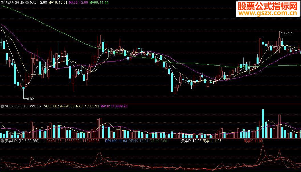This screenshot has width=301, height=172.
Task: Click the purple MA20: 12.09 label
Action: pyautogui.click(x=78, y=3)
